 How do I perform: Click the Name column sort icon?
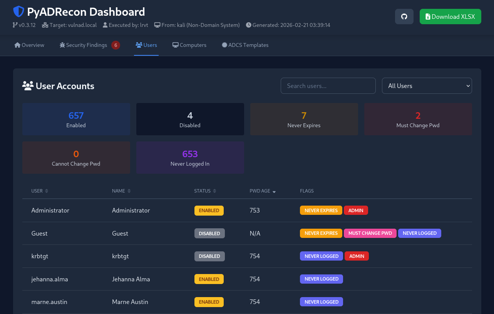129,191
